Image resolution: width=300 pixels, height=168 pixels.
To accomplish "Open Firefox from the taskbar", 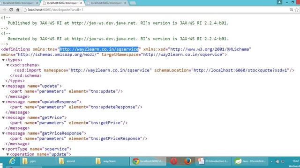I will (188, 161).
